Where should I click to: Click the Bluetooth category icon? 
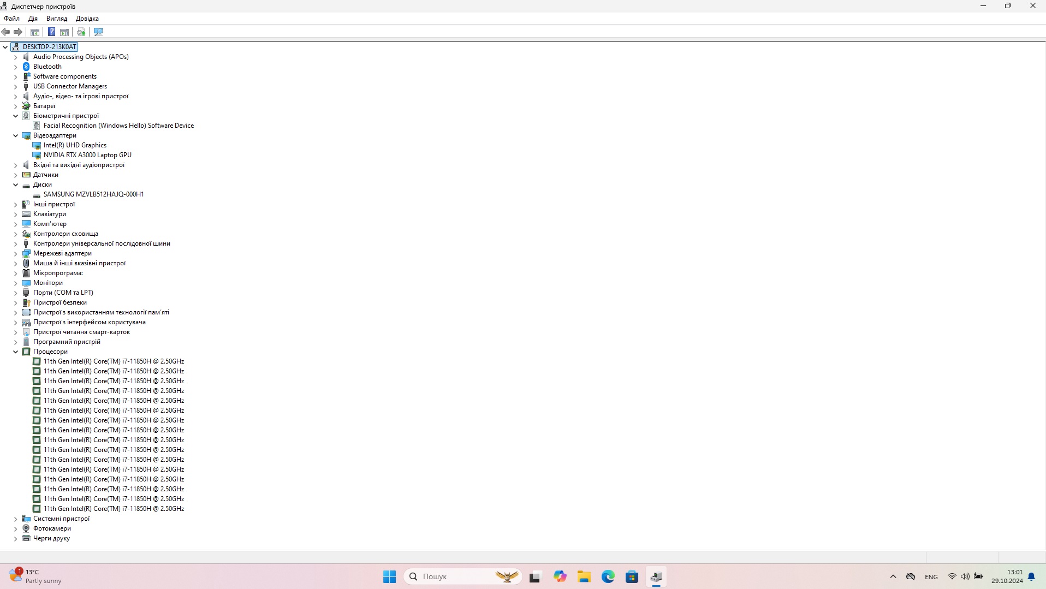coord(26,67)
